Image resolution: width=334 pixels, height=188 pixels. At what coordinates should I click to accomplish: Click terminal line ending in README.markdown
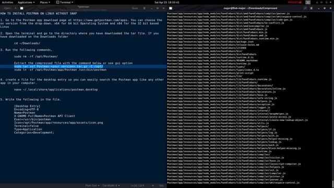coord(212,61)
